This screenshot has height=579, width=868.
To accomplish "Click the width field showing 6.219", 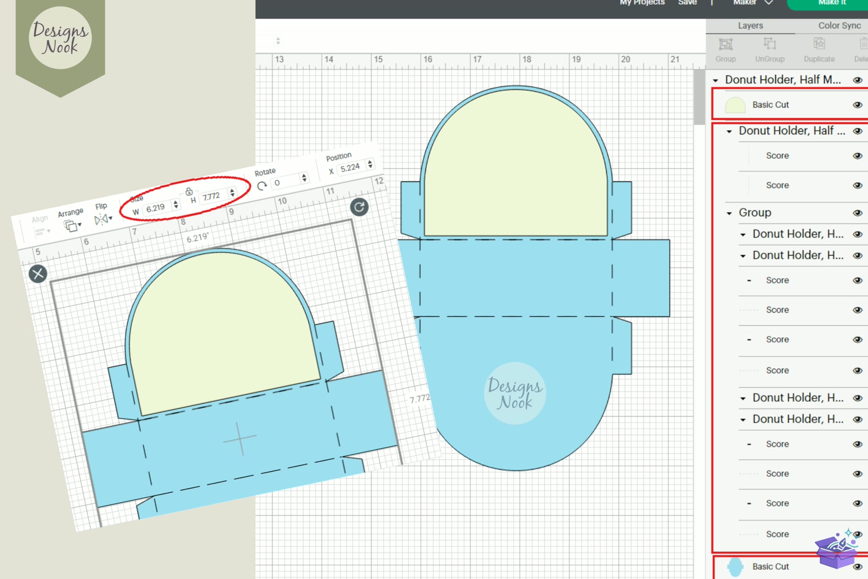I will (x=156, y=208).
